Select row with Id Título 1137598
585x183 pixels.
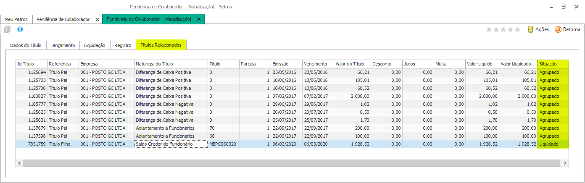coord(292,136)
